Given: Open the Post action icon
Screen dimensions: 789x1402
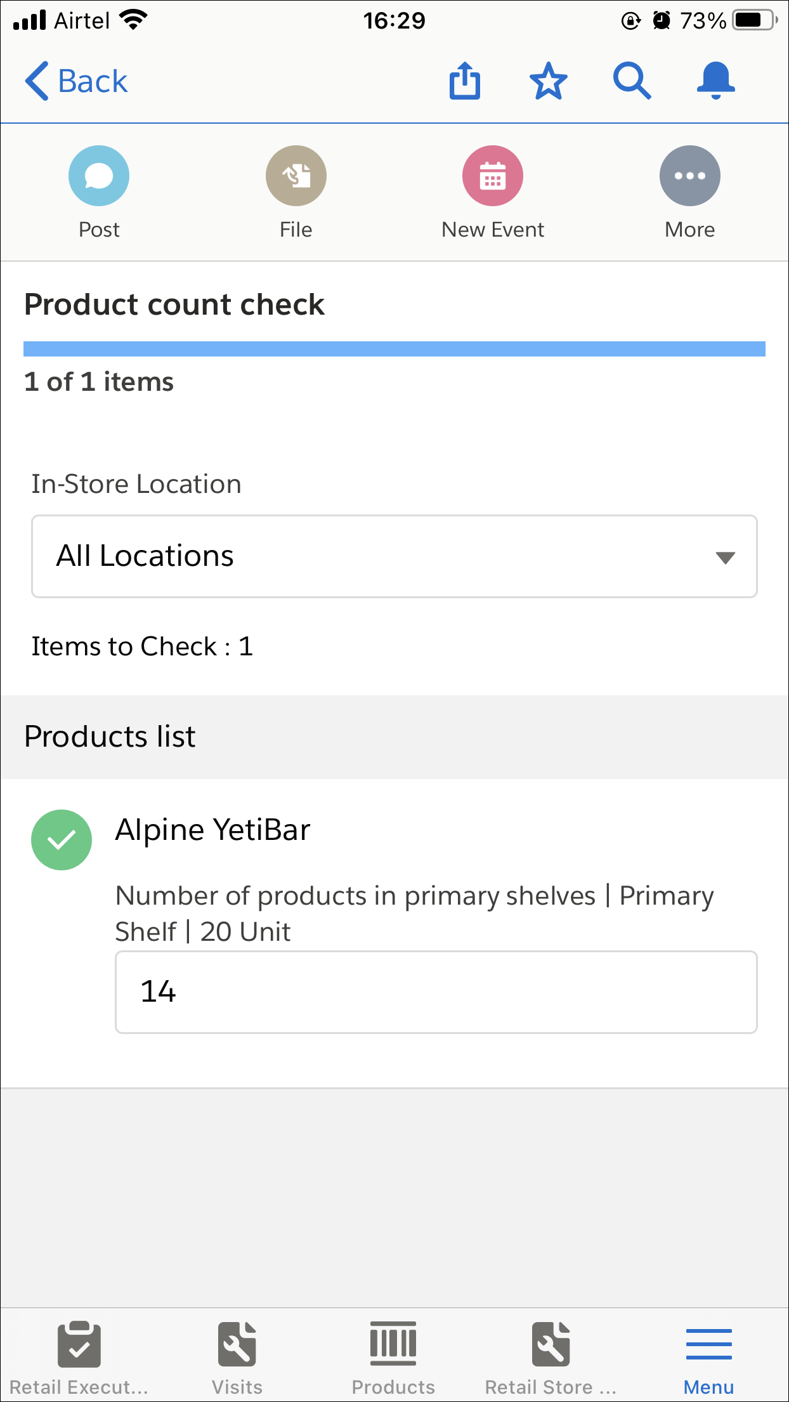Looking at the screenshot, I should coord(98,176).
